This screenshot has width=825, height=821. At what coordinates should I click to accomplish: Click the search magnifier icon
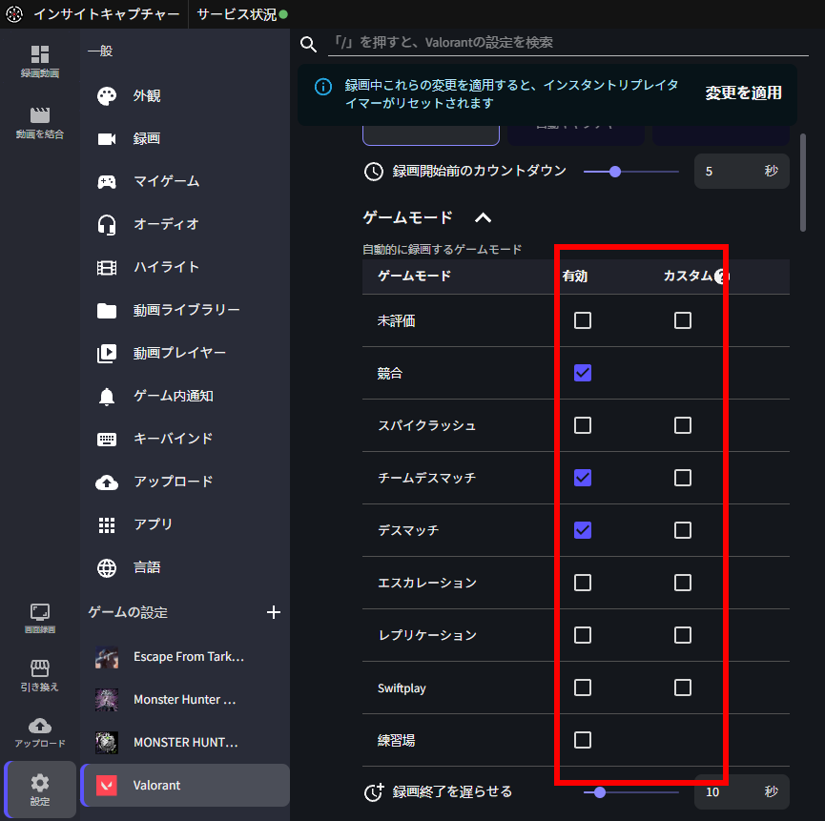[x=309, y=44]
